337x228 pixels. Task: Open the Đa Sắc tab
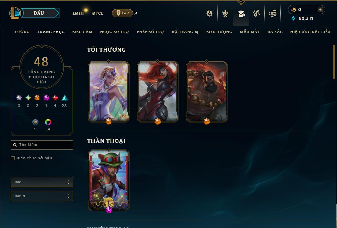[275, 32]
